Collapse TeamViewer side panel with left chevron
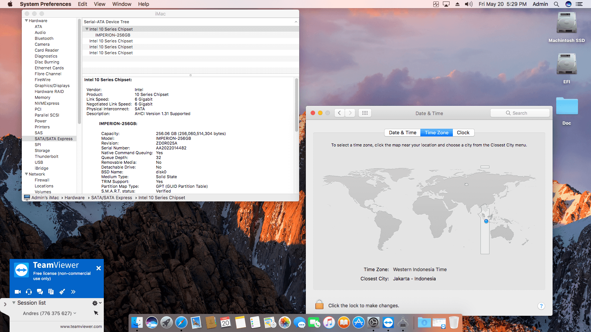 (5, 304)
